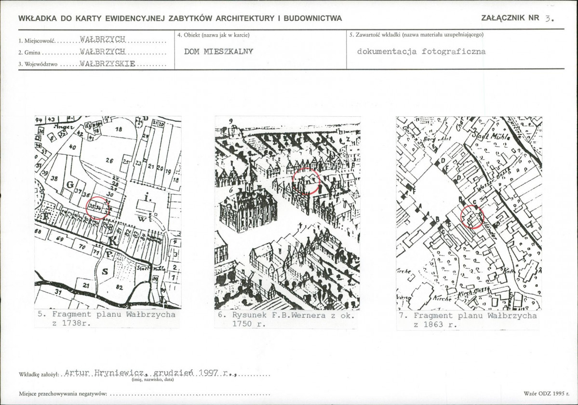The width and height of the screenshot is (578, 405).
Task: Click the large 'S' parcel on the 1738 plan
Action: tap(105, 272)
